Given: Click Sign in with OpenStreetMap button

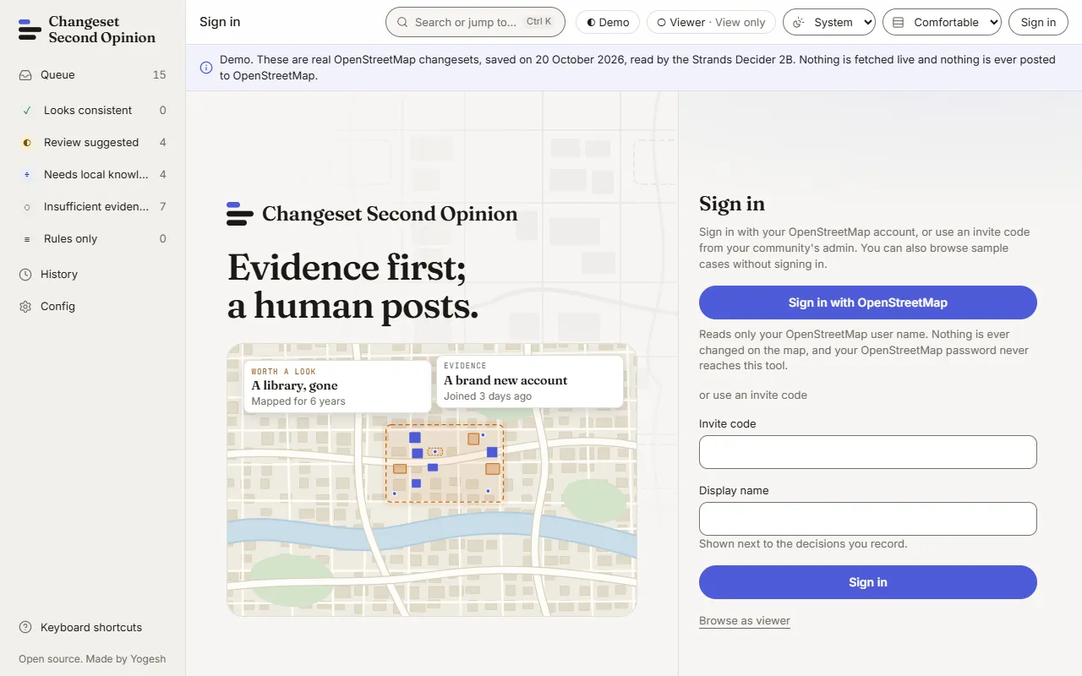Looking at the screenshot, I should pos(868,303).
